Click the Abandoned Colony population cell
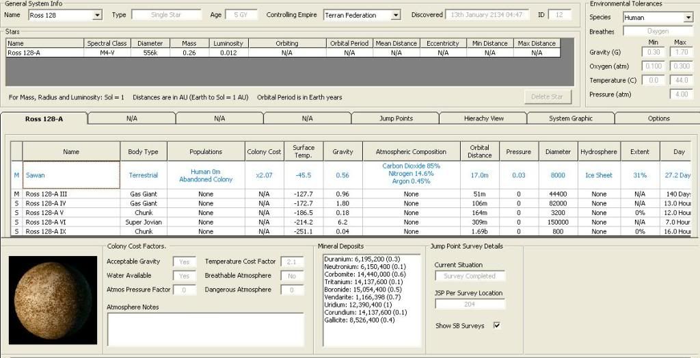 206,175
